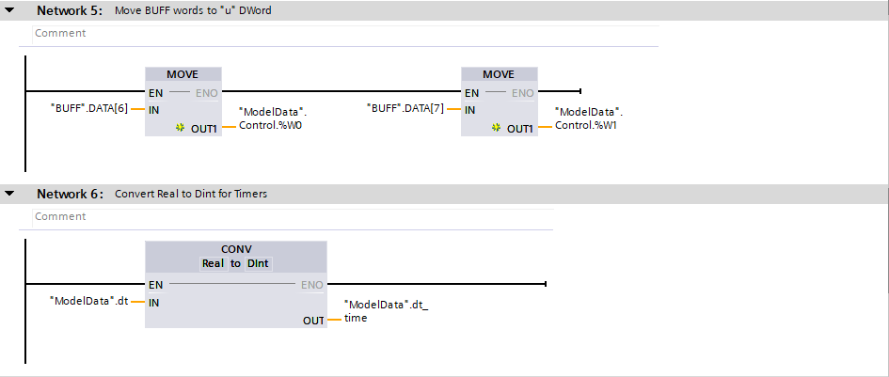Screen dimensions: 889x377
Task: Click the ENO pin of the CONV block
Action: point(312,284)
